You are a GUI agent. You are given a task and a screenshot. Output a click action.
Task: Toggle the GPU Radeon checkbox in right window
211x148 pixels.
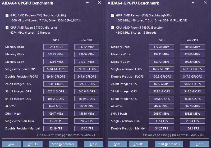[x=113, y=15]
